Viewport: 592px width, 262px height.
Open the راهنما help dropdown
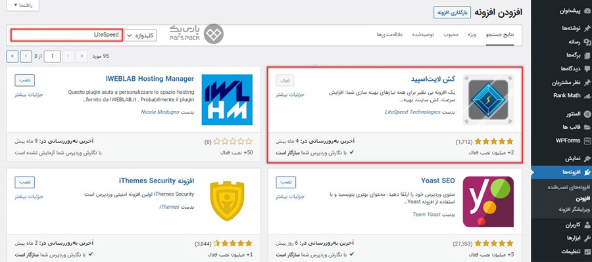tap(23, 6)
